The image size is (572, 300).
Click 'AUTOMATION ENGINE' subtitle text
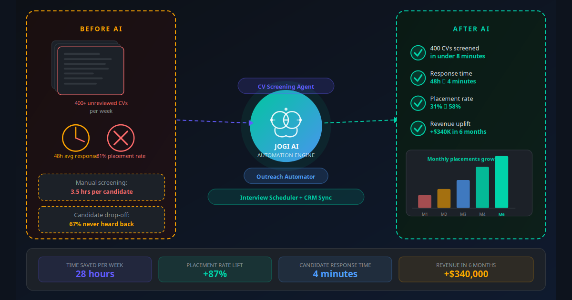(286, 155)
